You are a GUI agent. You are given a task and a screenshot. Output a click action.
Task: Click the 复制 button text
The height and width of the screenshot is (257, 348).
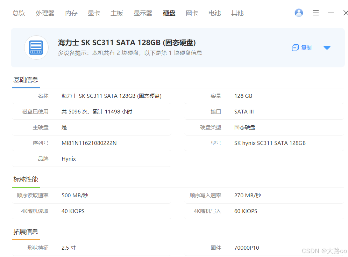[x=306, y=47]
